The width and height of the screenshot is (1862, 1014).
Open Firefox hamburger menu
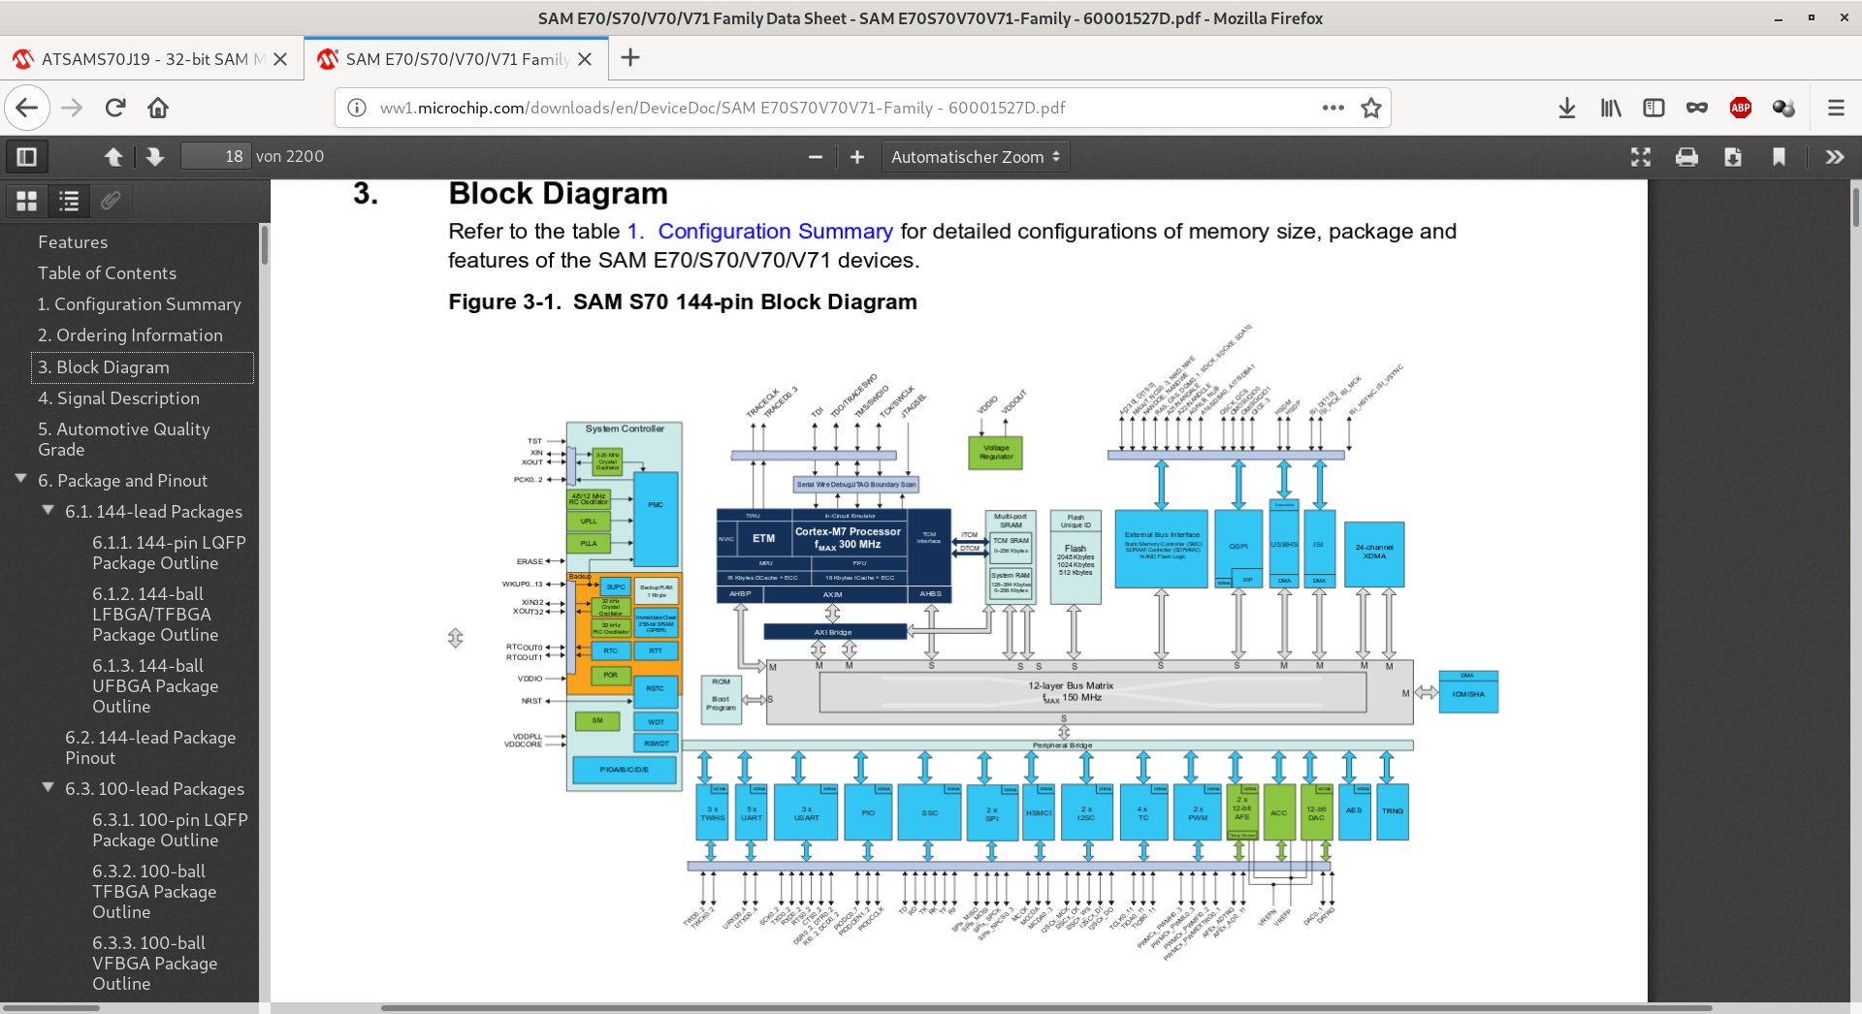(x=1836, y=108)
